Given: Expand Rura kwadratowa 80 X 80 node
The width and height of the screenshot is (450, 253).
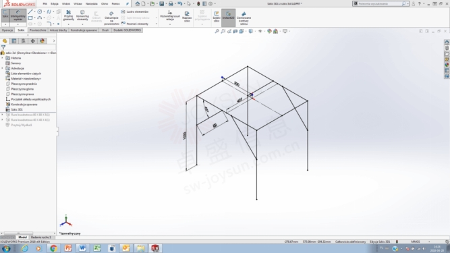Looking at the screenshot, I should point(3,115).
